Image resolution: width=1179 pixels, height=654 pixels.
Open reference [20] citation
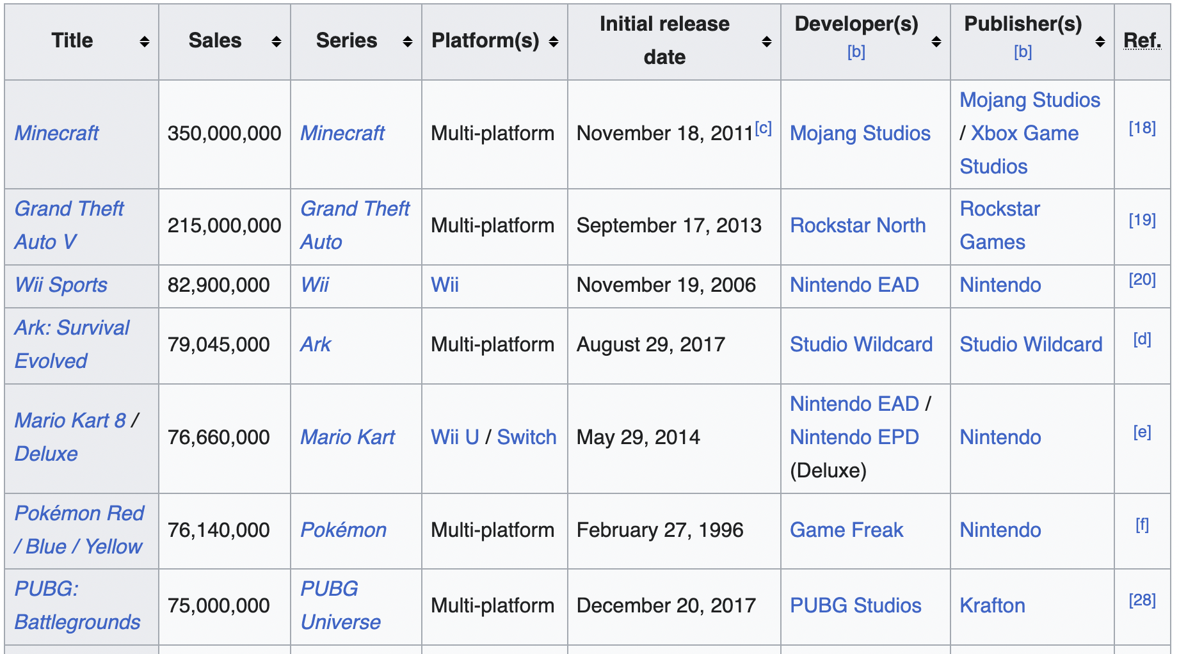tap(1143, 280)
